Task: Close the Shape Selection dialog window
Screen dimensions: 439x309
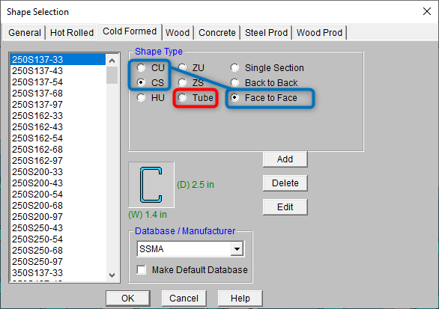Action: pos(427,11)
